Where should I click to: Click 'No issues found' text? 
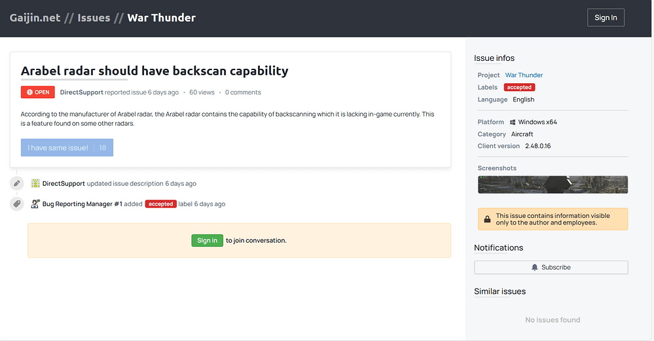[x=553, y=320]
